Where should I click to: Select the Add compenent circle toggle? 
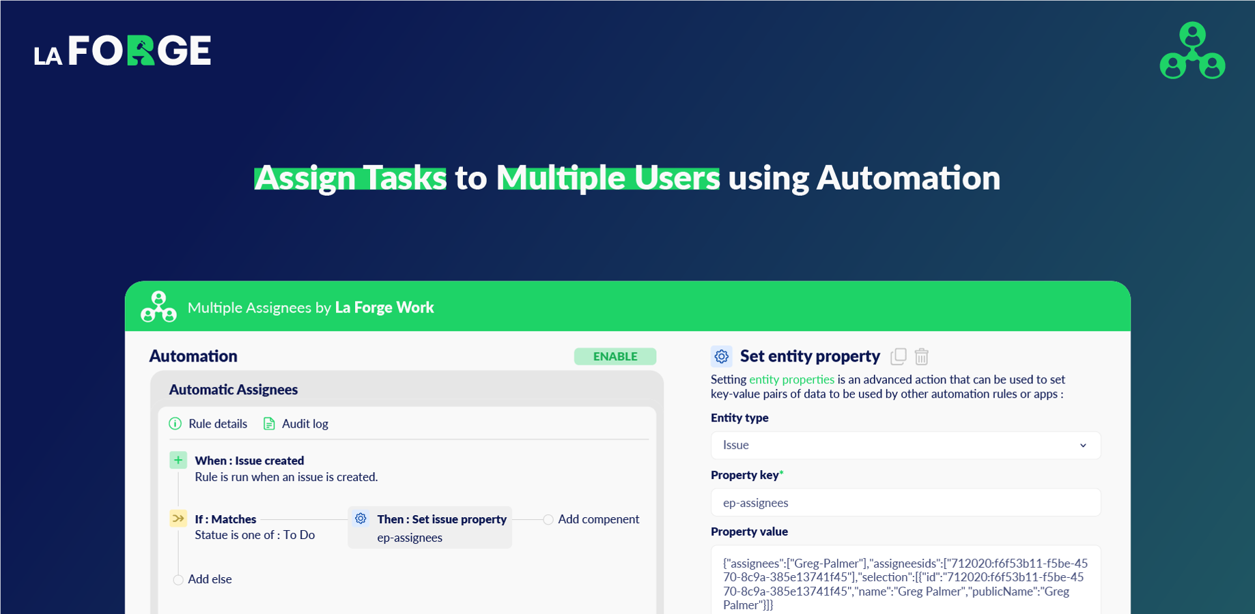(x=548, y=519)
